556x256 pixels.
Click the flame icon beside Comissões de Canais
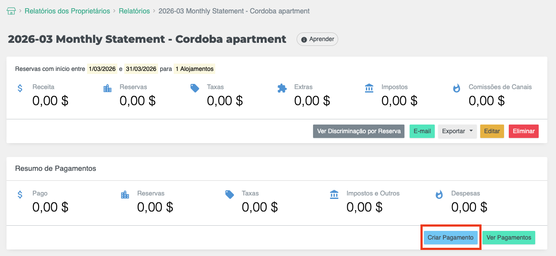pyautogui.click(x=456, y=88)
